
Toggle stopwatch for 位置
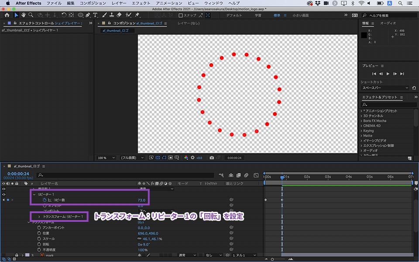pyautogui.click(x=39, y=233)
